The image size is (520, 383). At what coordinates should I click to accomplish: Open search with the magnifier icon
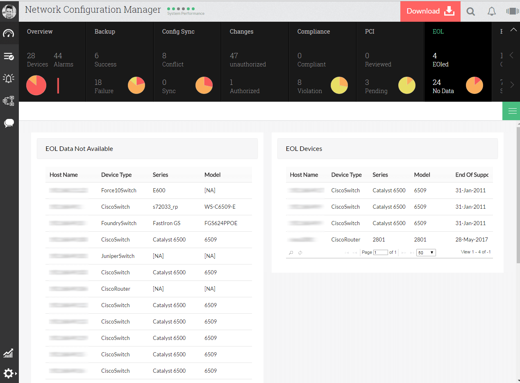470,11
